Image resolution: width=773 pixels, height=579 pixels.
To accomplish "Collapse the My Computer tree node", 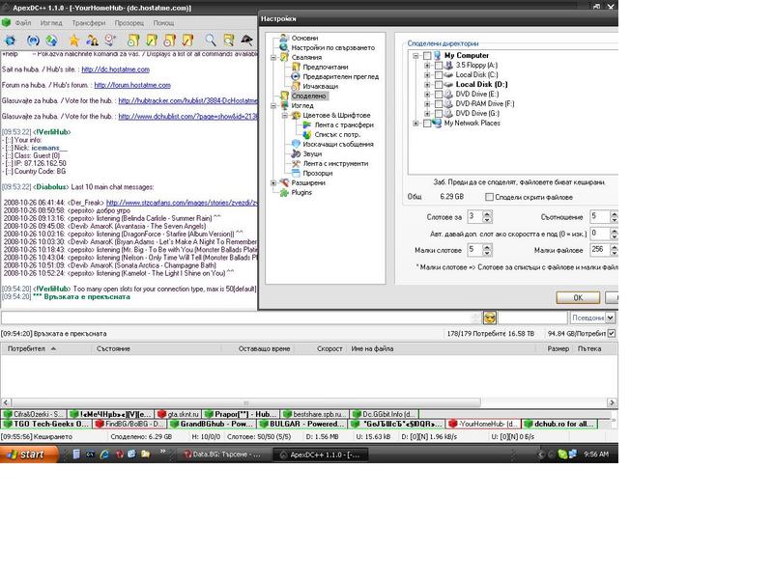I will (415, 56).
